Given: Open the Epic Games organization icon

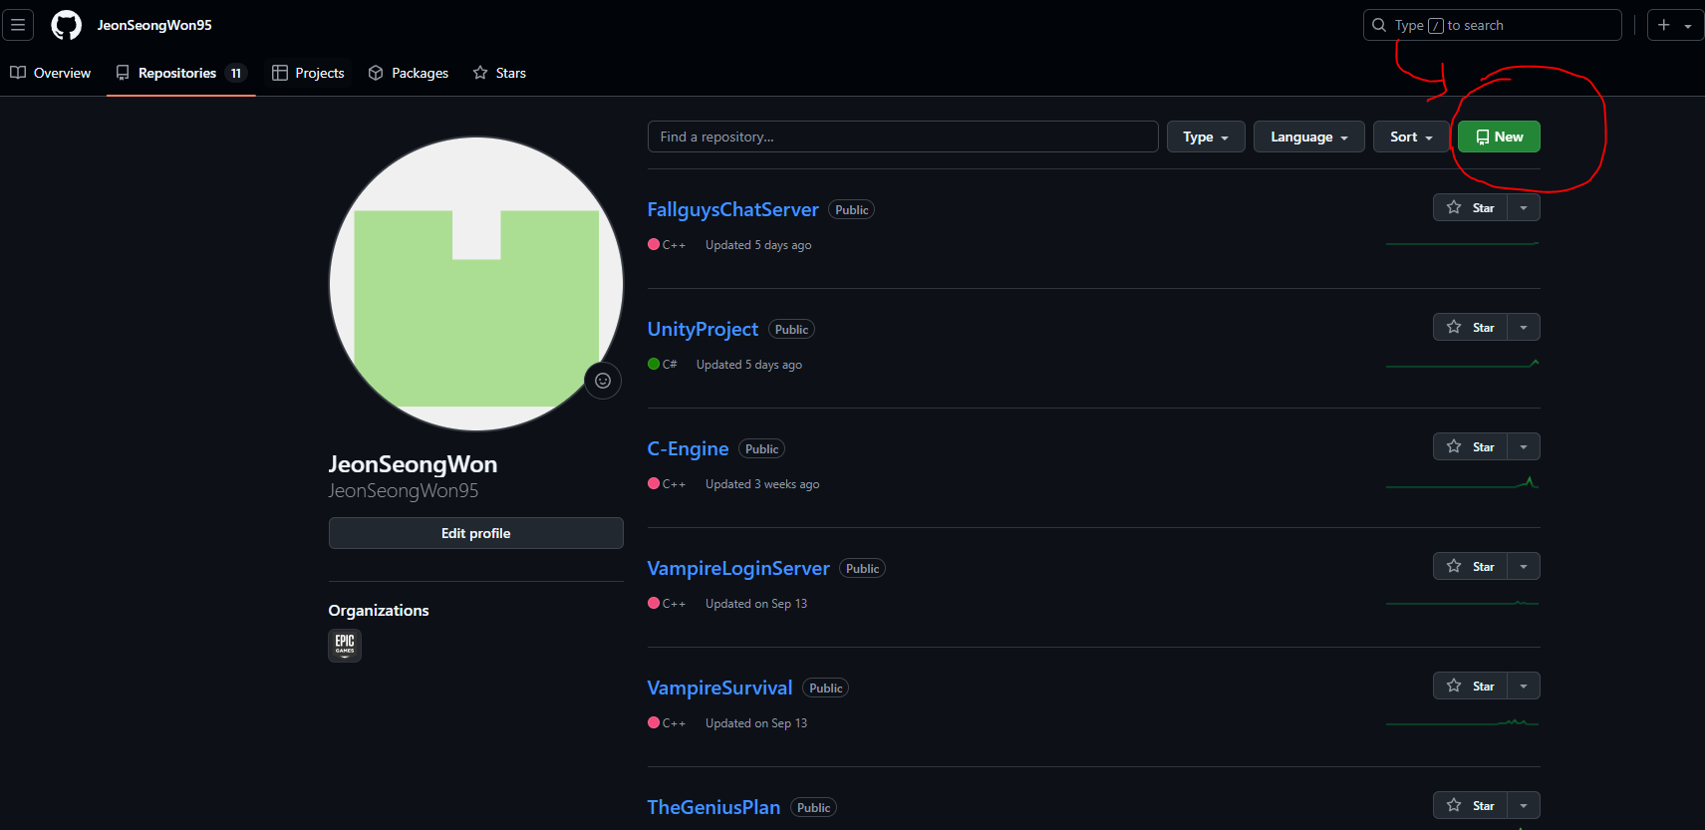Looking at the screenshot, I should coord(345,645).
